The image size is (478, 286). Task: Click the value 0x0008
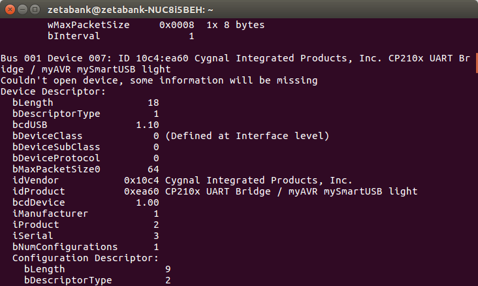(x=176, y=25)
